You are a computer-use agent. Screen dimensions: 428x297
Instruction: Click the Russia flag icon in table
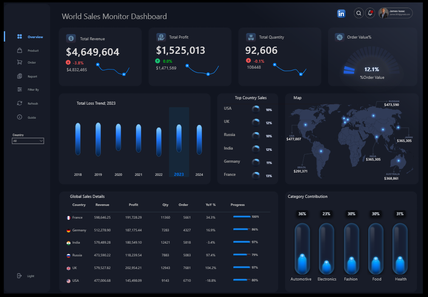[x=68, y=255]
